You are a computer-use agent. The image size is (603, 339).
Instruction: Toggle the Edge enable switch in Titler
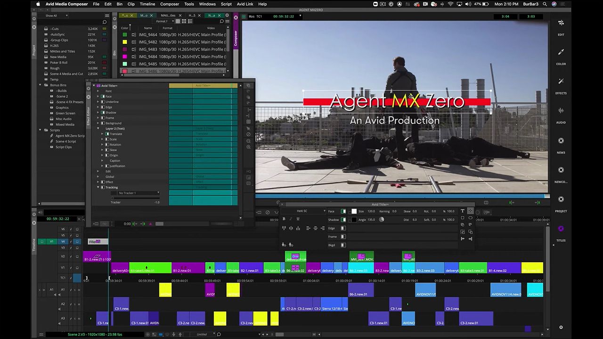coord(343,228)
